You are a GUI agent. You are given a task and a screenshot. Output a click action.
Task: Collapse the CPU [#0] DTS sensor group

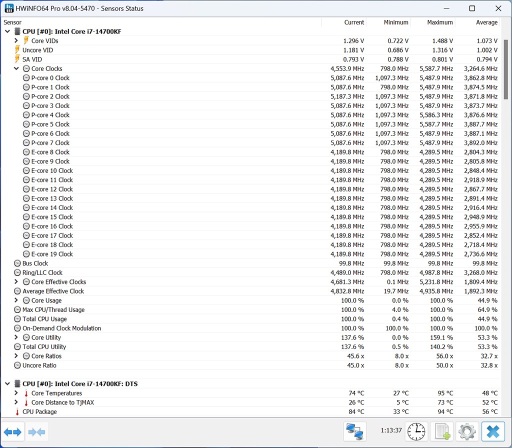7,383
